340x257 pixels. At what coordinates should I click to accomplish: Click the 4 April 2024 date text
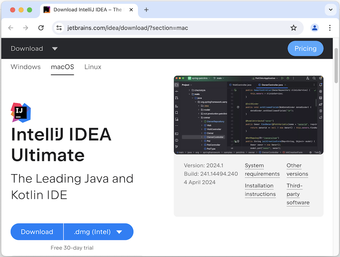coord(200,182)
